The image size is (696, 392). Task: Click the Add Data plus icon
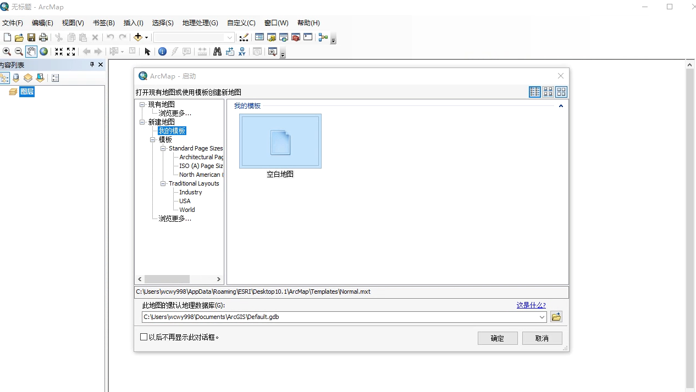138,37
